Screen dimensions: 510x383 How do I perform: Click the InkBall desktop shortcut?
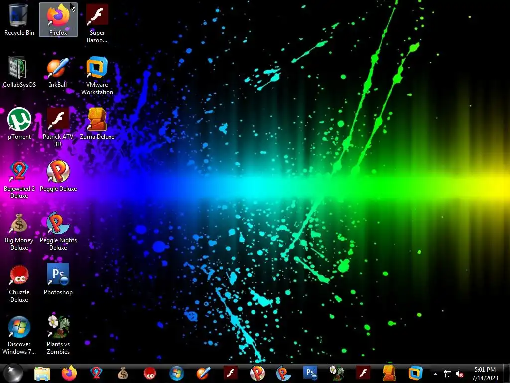tap(58, 72)
